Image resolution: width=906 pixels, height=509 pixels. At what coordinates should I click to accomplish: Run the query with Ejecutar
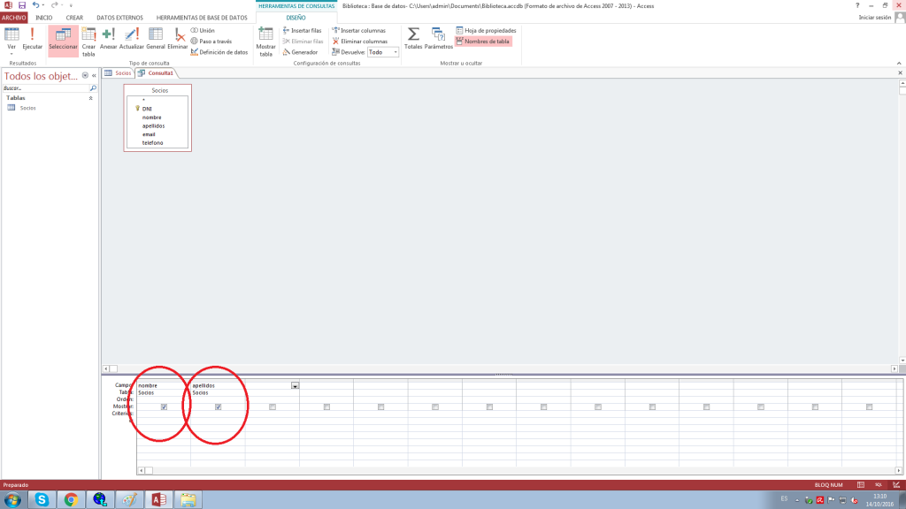click(x=32, y=39)
